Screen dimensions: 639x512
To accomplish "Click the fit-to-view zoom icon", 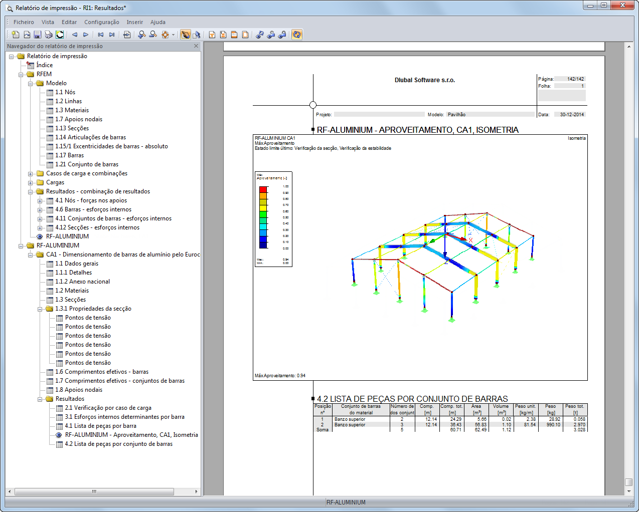I will click(165, 35).
